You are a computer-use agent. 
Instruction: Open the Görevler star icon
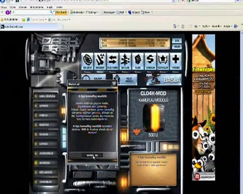[163, 61]
